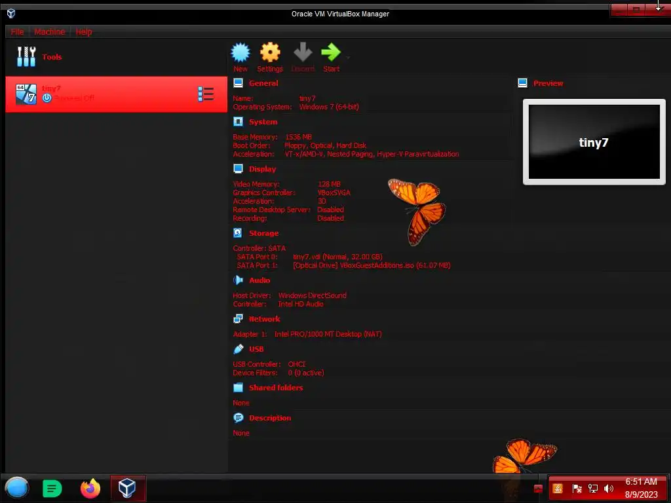Open the dropdown arrow beside Start
Screen dimensions: 671x503
[x=348, y=58]
